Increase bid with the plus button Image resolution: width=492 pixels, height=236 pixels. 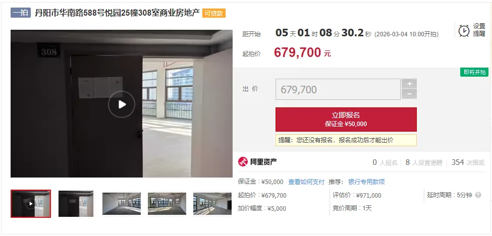click(409, 84)
